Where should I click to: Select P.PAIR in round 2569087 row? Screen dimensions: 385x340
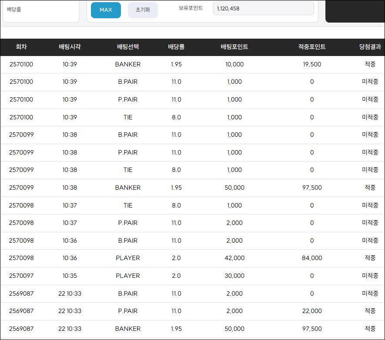click(128, 311)
